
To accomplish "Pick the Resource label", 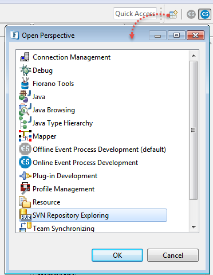I will [46, 202].
